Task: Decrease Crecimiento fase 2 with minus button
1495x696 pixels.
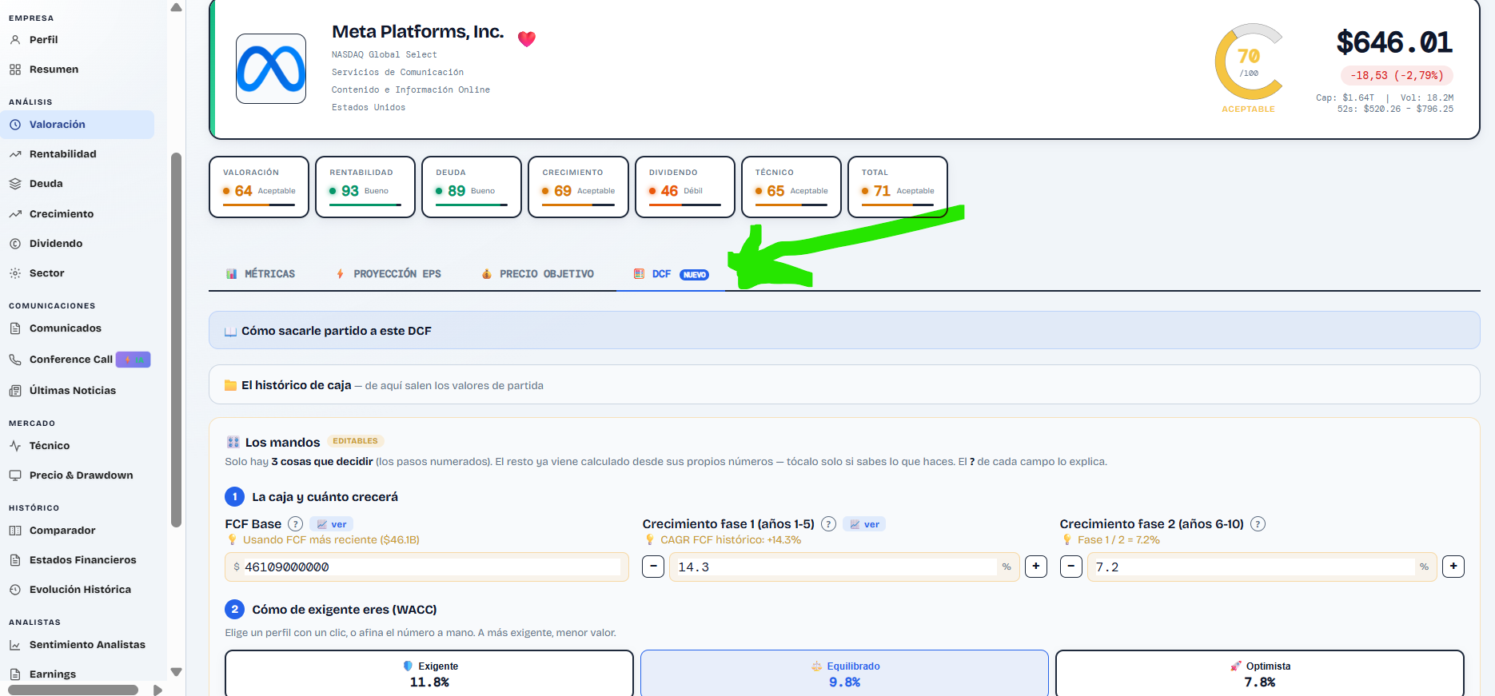Action: click(x=1071, y=567)
